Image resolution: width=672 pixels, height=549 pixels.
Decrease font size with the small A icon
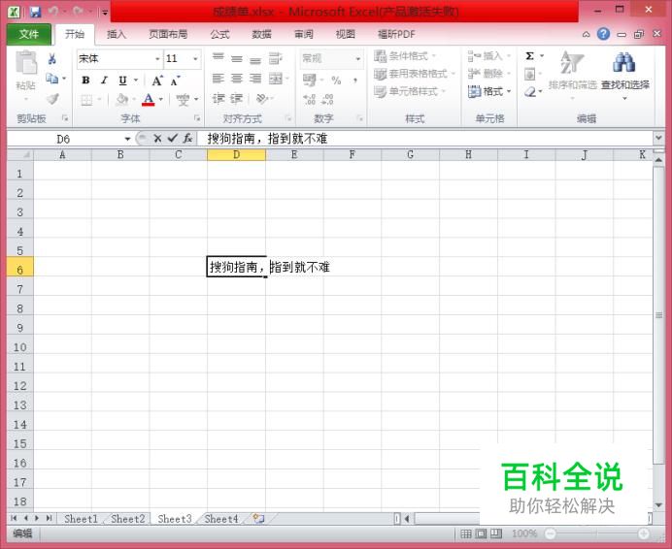(x=175, y=81)
